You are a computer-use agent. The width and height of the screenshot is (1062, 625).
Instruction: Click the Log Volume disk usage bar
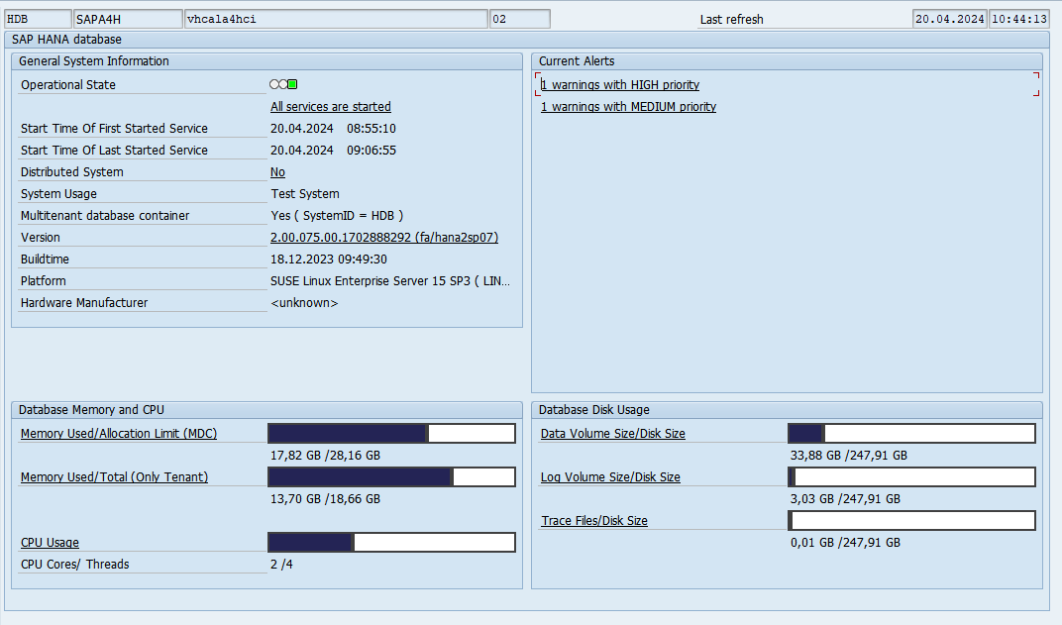[911, 476]
